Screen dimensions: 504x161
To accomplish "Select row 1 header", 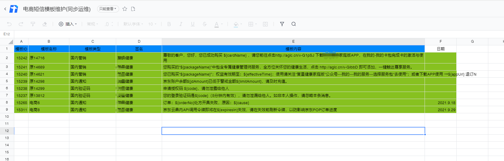I will click(7, 49).
